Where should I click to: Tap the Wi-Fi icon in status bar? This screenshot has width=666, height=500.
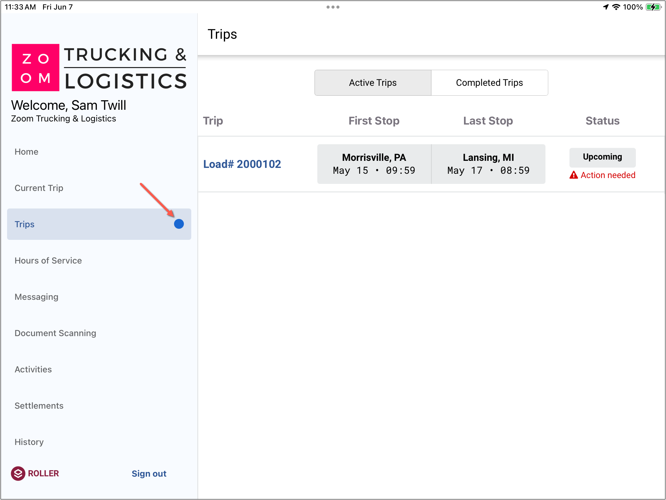616,7
